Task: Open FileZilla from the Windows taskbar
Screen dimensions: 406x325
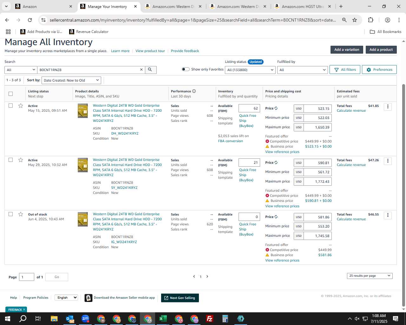Action: (x=210, y=319)
